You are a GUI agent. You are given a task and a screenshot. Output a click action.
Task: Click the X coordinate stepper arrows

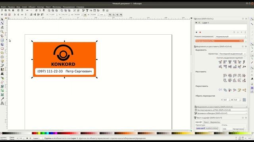[57, 15]
